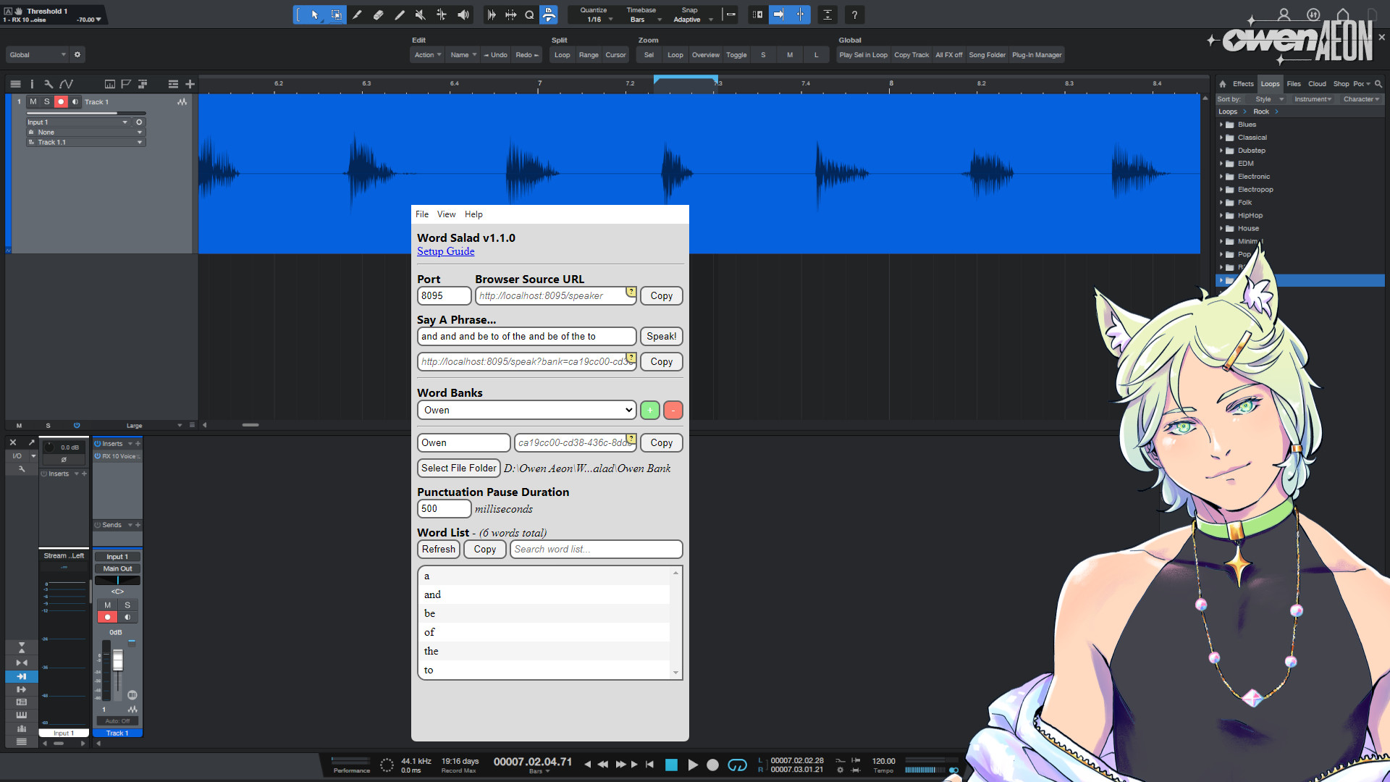Select the Eraser tool
The image size is (1390, 782).
[x=378, y=14]
